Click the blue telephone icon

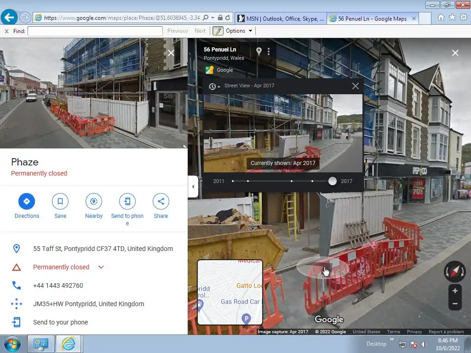(x=17, y=285)
